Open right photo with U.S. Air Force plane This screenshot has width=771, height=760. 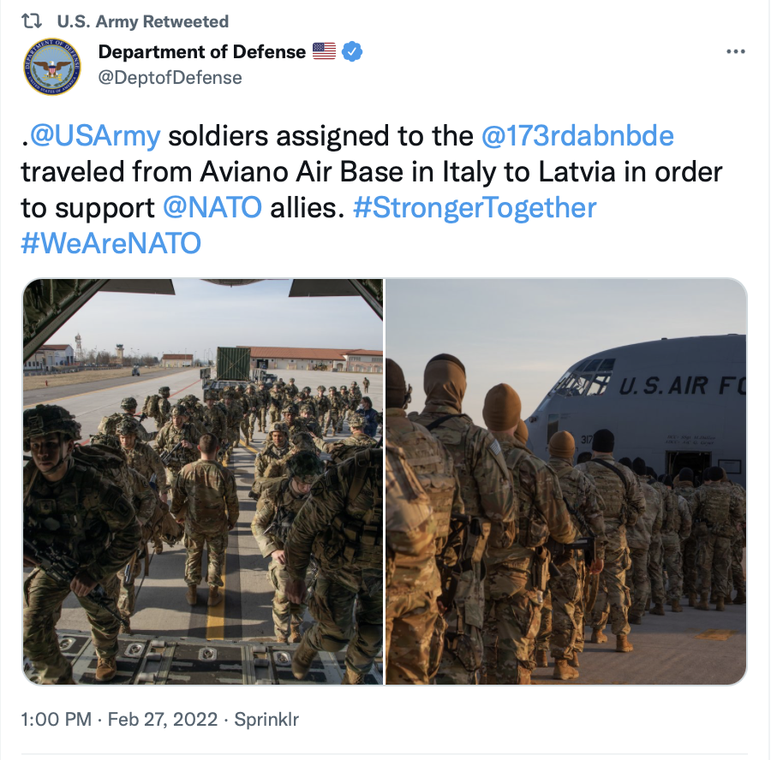point(566,482)
